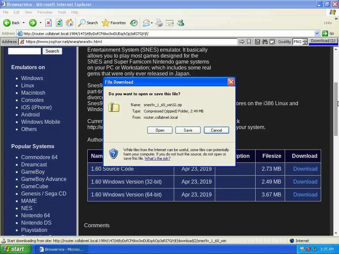Image resolution: width=339 pixels, height=254 pixels.
Task: Expand the Links toolbar chevron
Action: click(x=336, y=19)
